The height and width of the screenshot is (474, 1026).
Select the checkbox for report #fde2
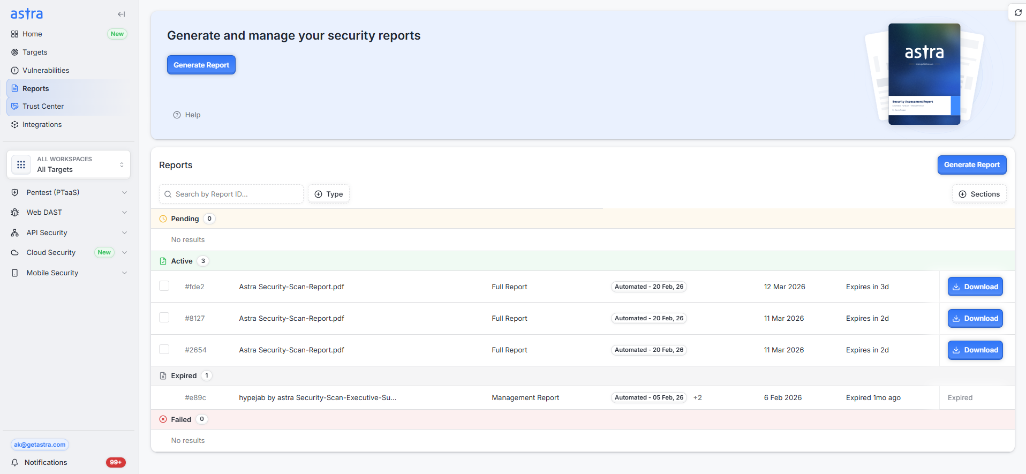[x=164, y=286]
